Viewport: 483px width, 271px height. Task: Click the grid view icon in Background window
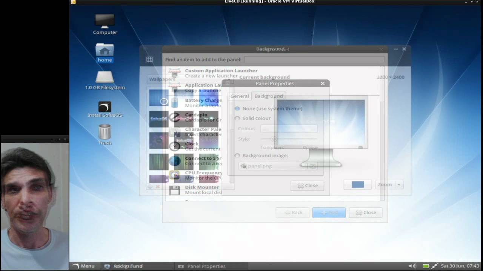click(x=149, y=59)
